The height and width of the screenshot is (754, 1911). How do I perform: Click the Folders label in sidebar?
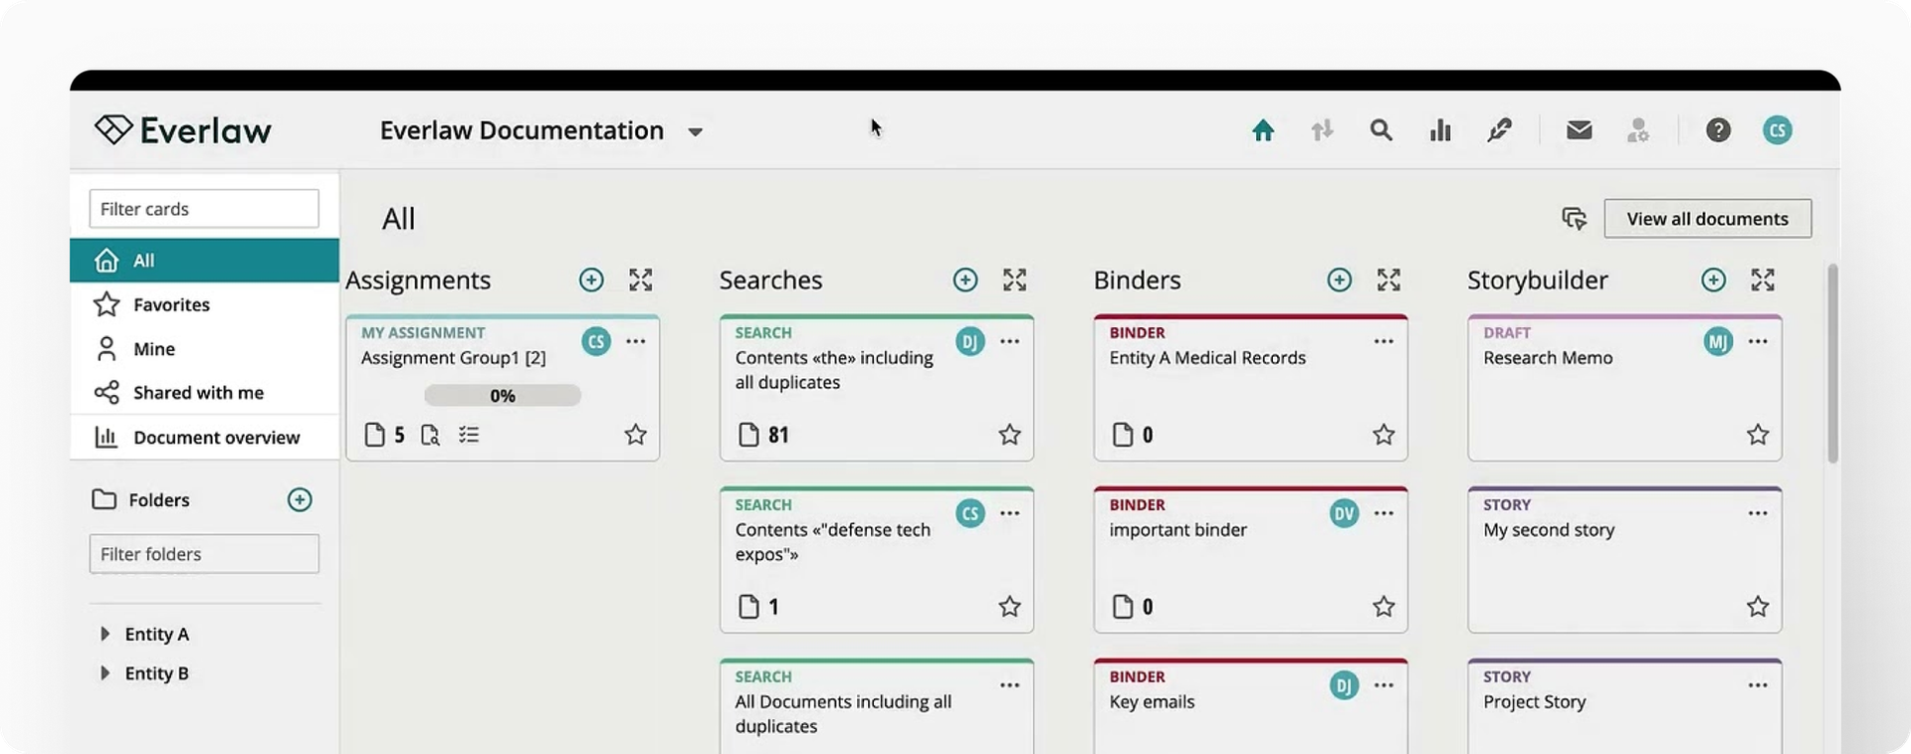(x=159, y=500)
